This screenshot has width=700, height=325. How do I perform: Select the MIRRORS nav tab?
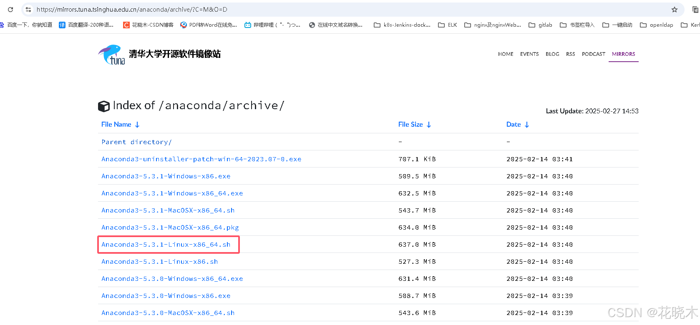[x=624, y=54]
